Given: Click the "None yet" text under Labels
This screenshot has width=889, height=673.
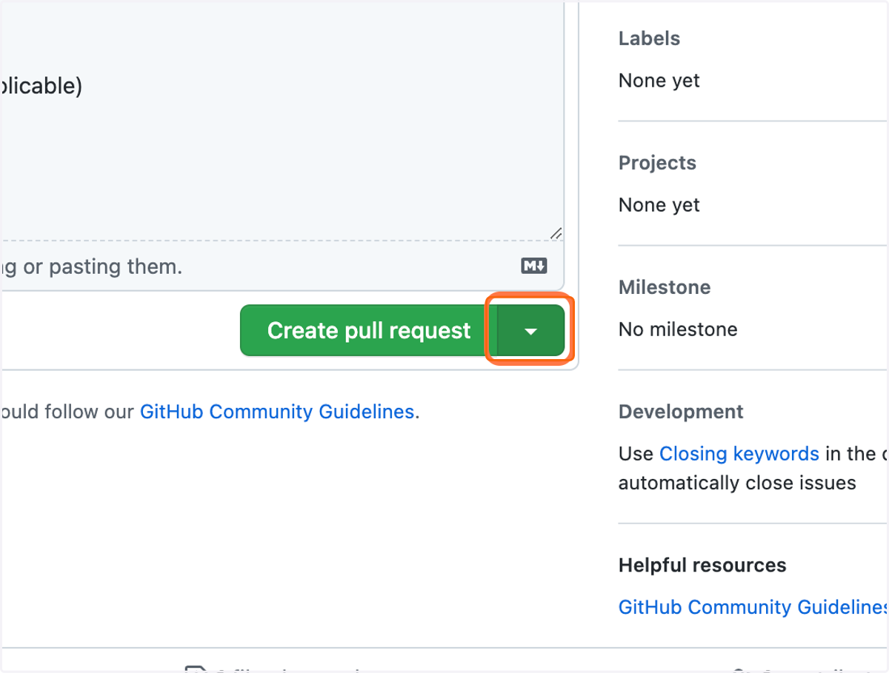Looking at the screenshot, I should (659, 81).
